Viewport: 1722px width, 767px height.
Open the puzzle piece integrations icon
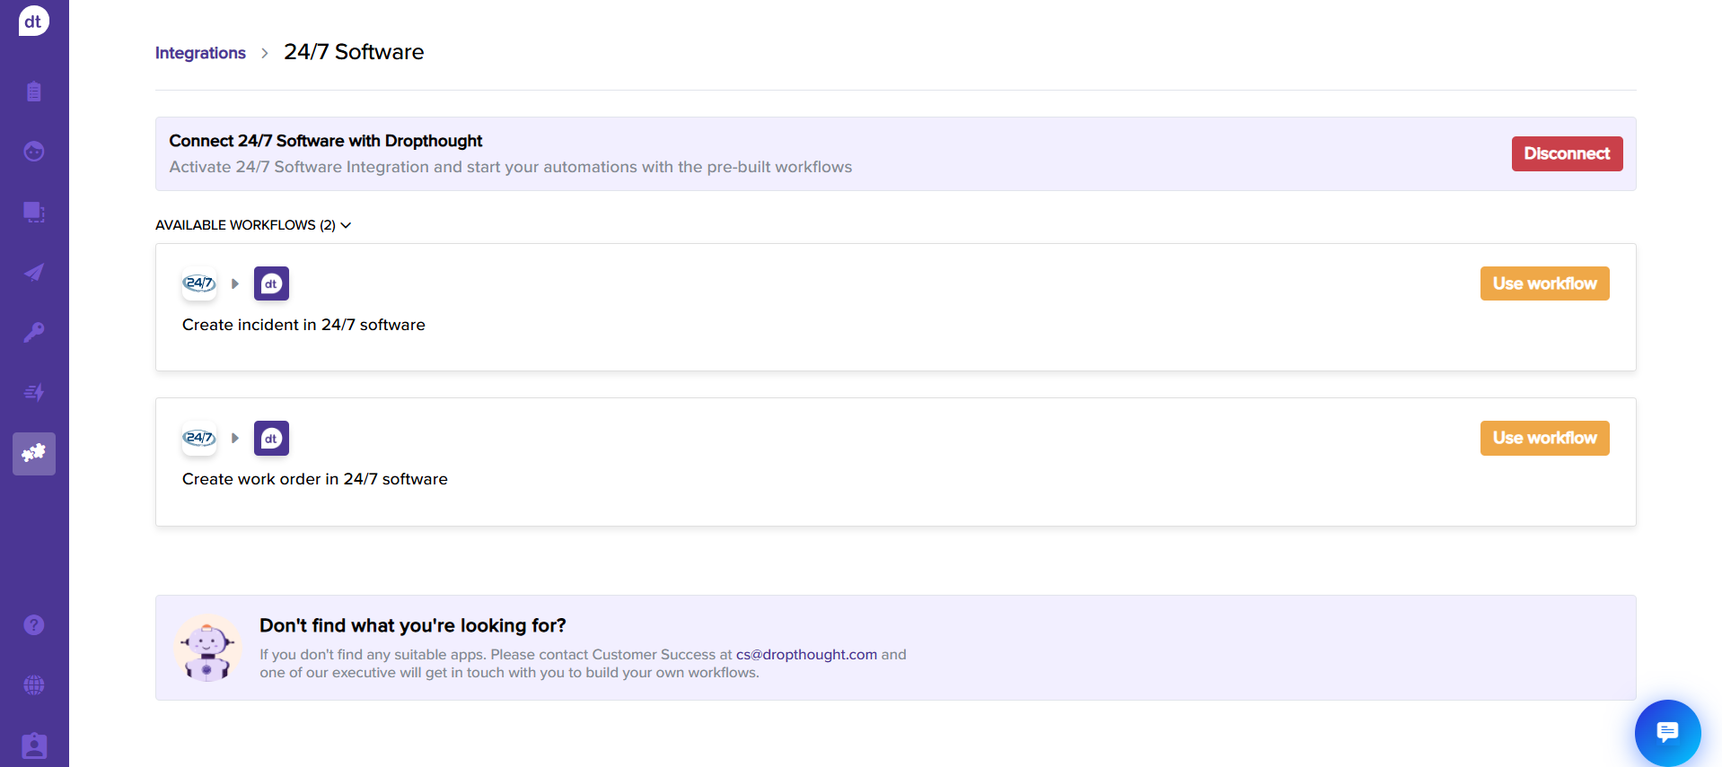[34, 454]
